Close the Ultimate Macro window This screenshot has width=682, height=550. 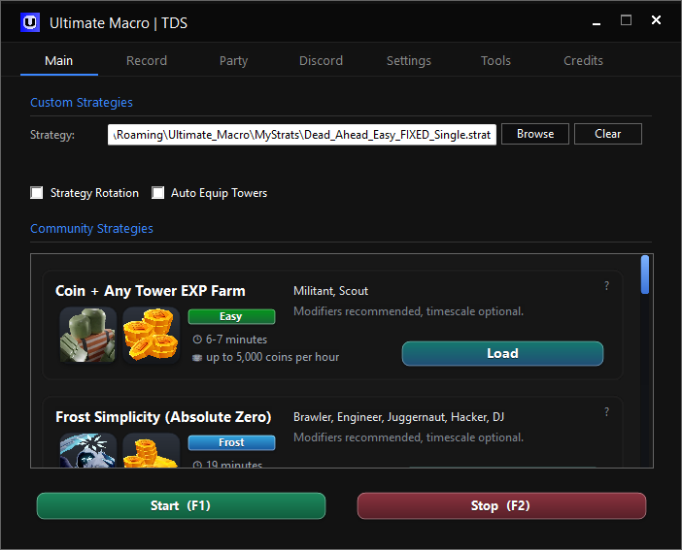(656, 20)
